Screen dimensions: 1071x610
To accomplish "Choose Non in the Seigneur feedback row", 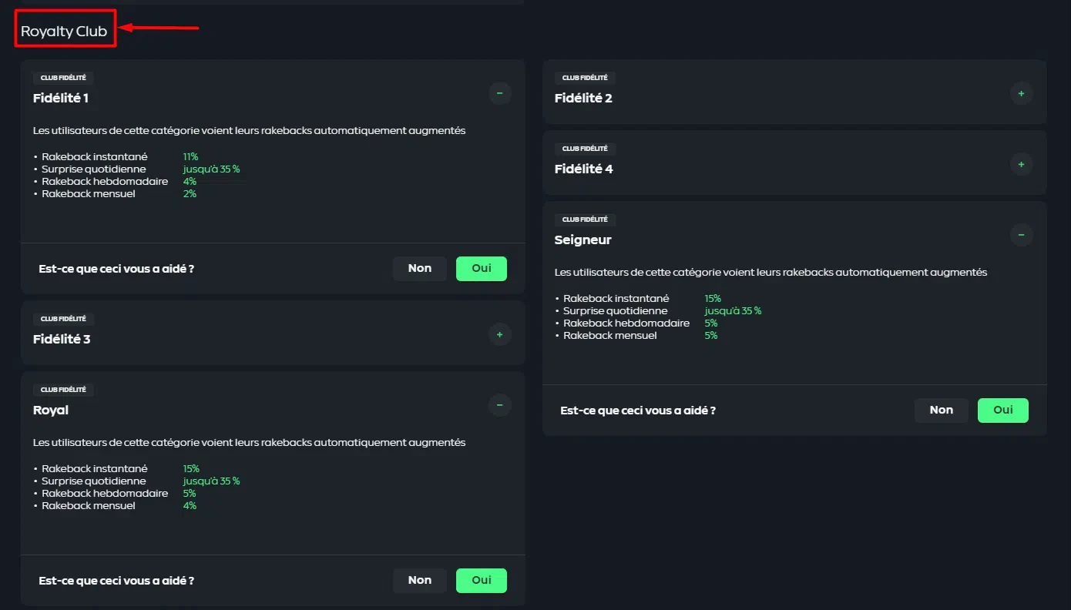I will pos(941,410).
